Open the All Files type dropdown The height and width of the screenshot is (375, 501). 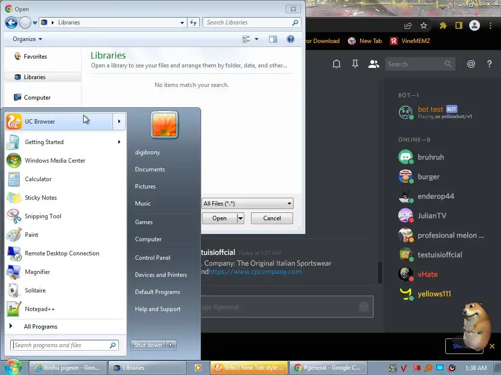pyautogui.click(x=247, y=204)
